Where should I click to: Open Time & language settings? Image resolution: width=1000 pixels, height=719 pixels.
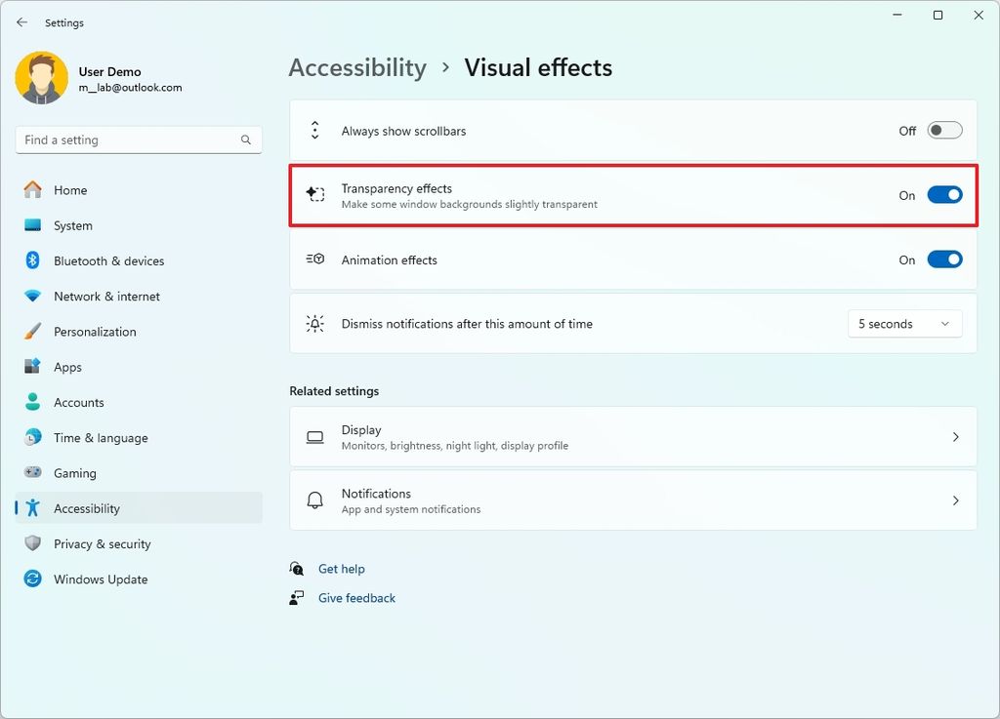pos(100,437)
